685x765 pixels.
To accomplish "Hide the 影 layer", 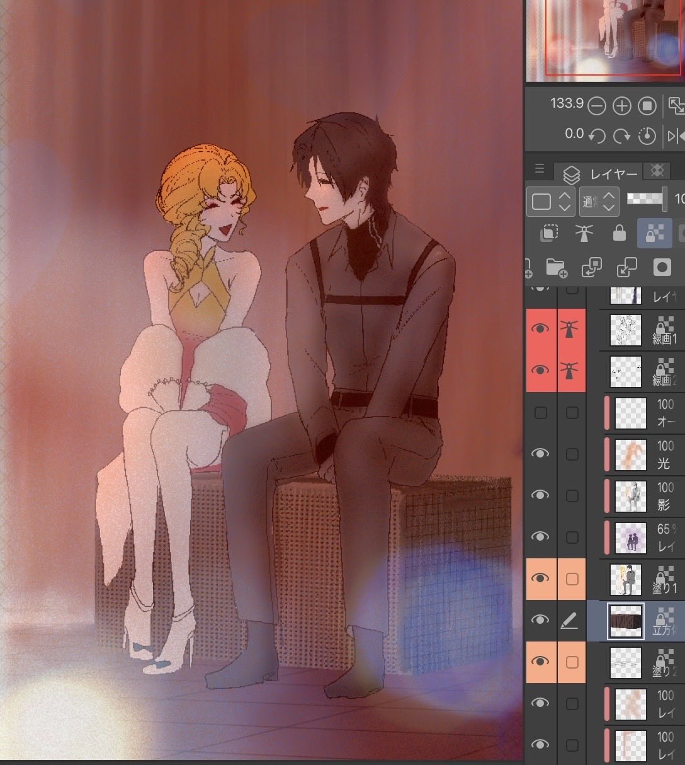I will 540,495.
